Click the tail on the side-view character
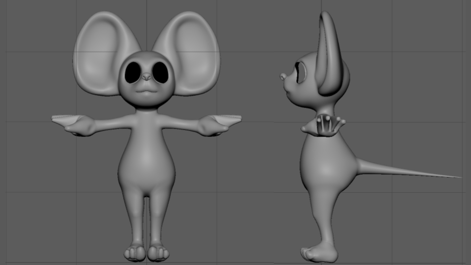This screenshot has width=471, height=265. 409,169
